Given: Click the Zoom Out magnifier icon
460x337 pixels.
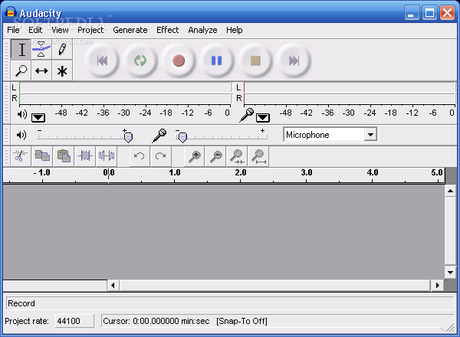Looking at the screenshot, I should pos(216,156).
